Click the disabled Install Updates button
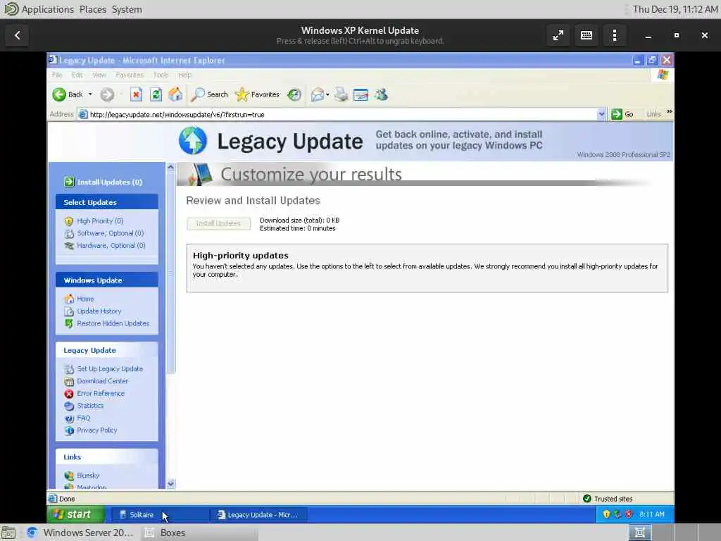Screen dimensions: 721x541 (218, 223)
